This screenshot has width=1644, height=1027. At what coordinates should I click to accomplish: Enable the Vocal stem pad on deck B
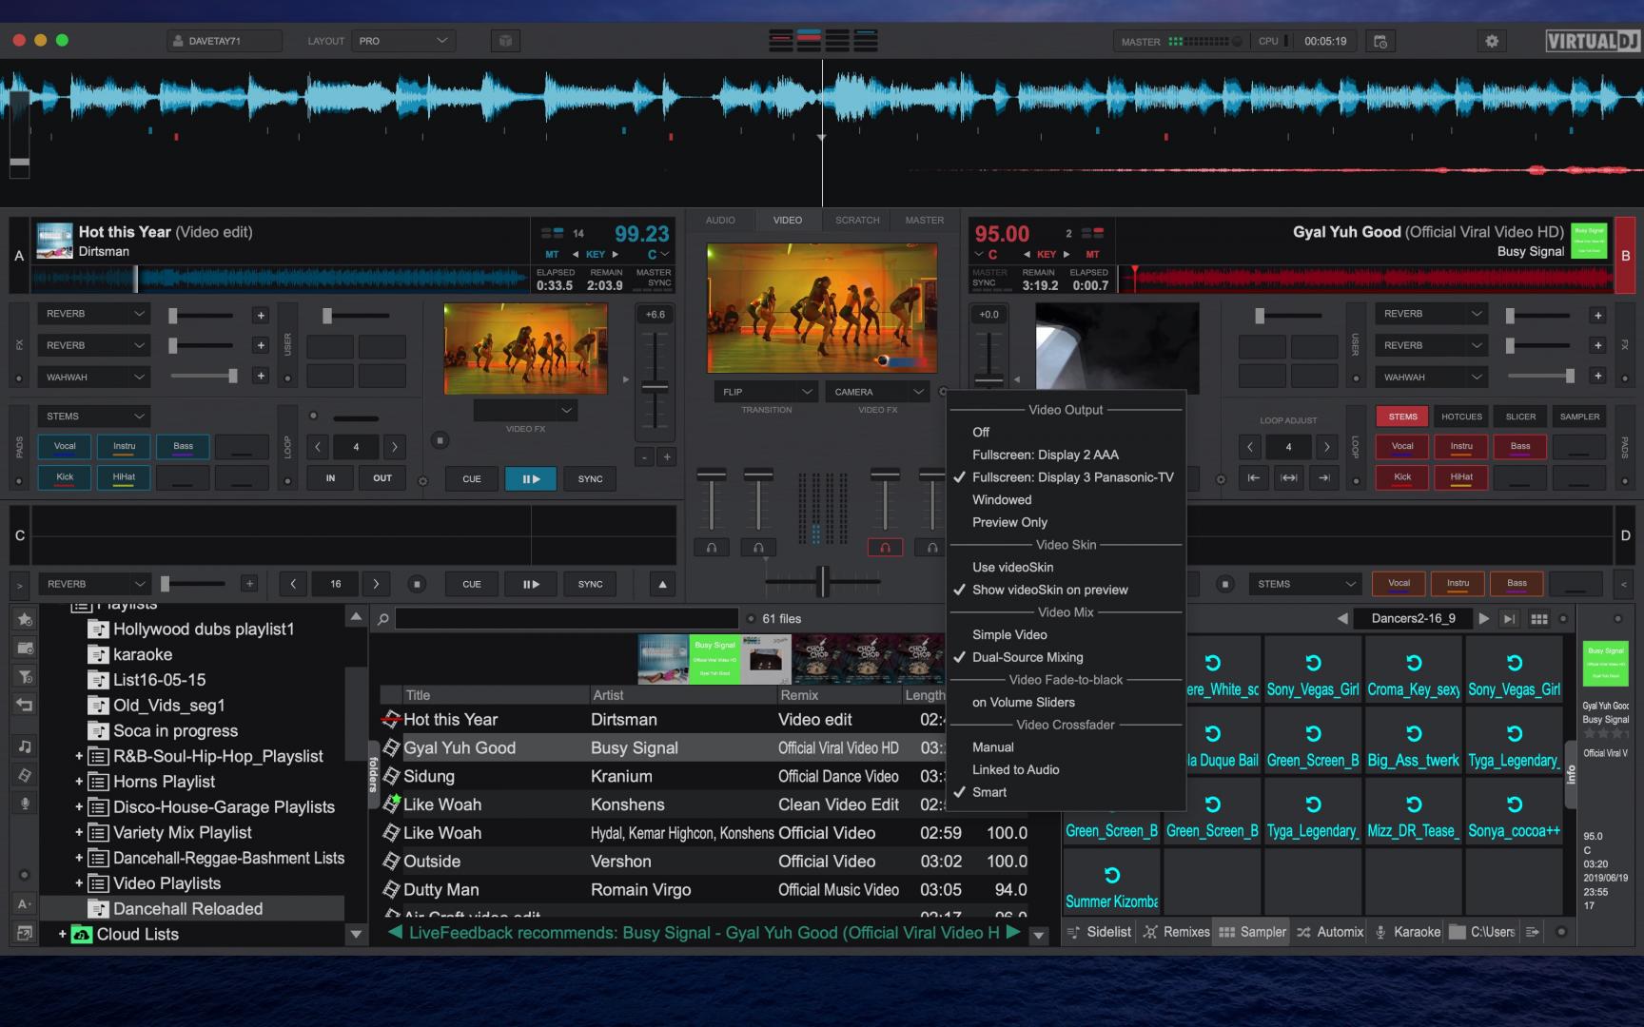(1401, 446)
